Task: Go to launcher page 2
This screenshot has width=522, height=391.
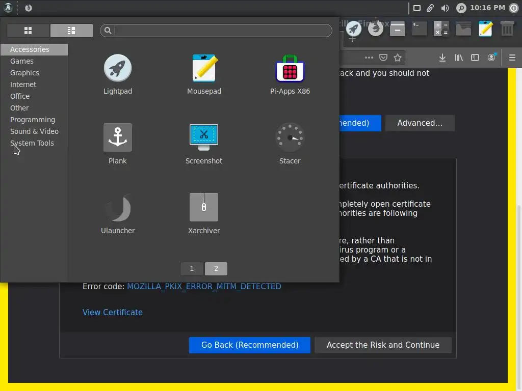Action: pyautogui.click(x=216, y=269)
